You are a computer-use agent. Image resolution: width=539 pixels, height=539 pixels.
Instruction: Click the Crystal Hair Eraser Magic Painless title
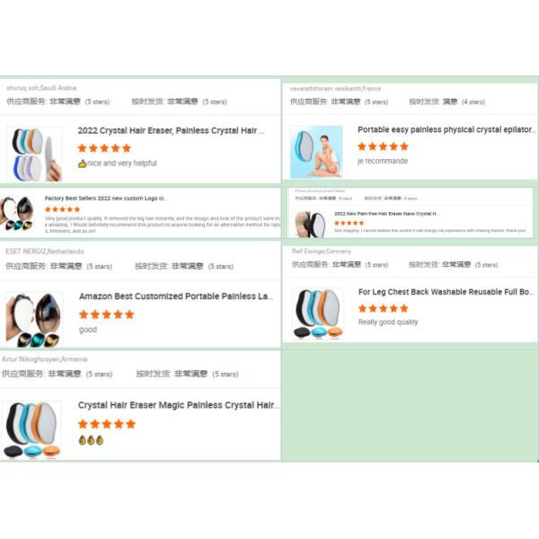coord(178,405)
